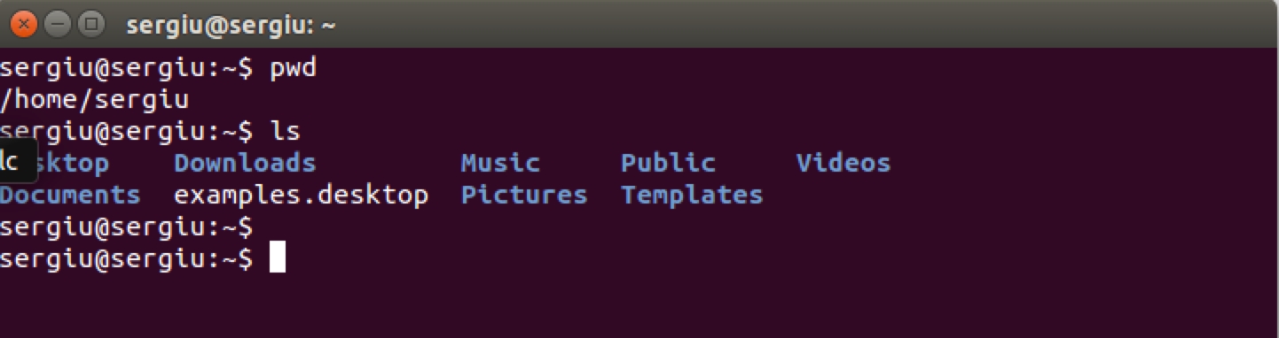The width and height of the screenshot is (1279, 338).
Task: Click the Videos directory name
Action: [x=844, y=163]
